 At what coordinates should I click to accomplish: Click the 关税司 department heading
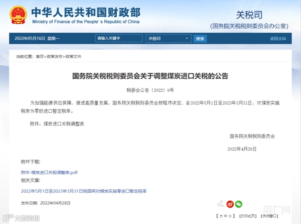click(249, 15)
